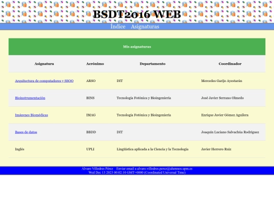Click the BSDT2016 WEB page title
Image resolution: width=274 pixels, height=205 pixels.
click(137, 14)
